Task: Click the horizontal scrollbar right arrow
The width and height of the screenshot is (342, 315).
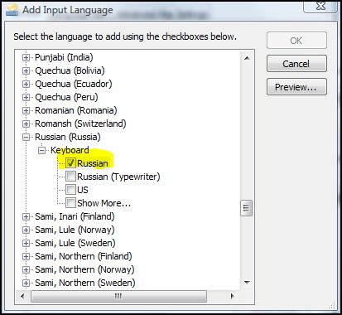Action: pyautogui.click(x=233, y=296)
